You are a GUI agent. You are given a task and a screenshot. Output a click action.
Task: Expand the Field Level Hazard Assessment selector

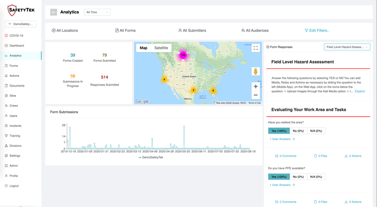(x=347, y=47)
